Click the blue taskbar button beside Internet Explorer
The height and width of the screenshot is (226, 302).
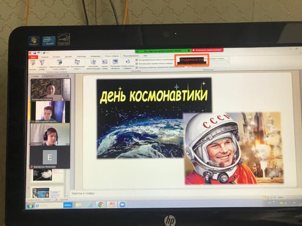68,205
